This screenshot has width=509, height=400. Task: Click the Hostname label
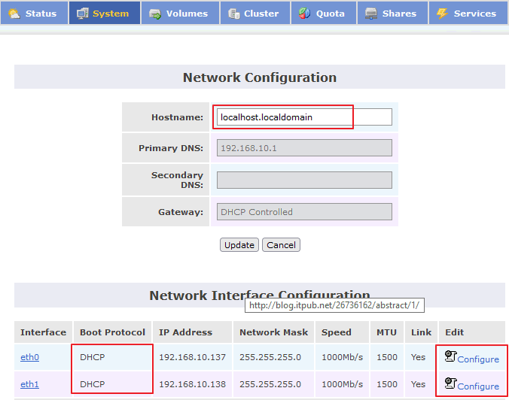click(x=177, y=117)
